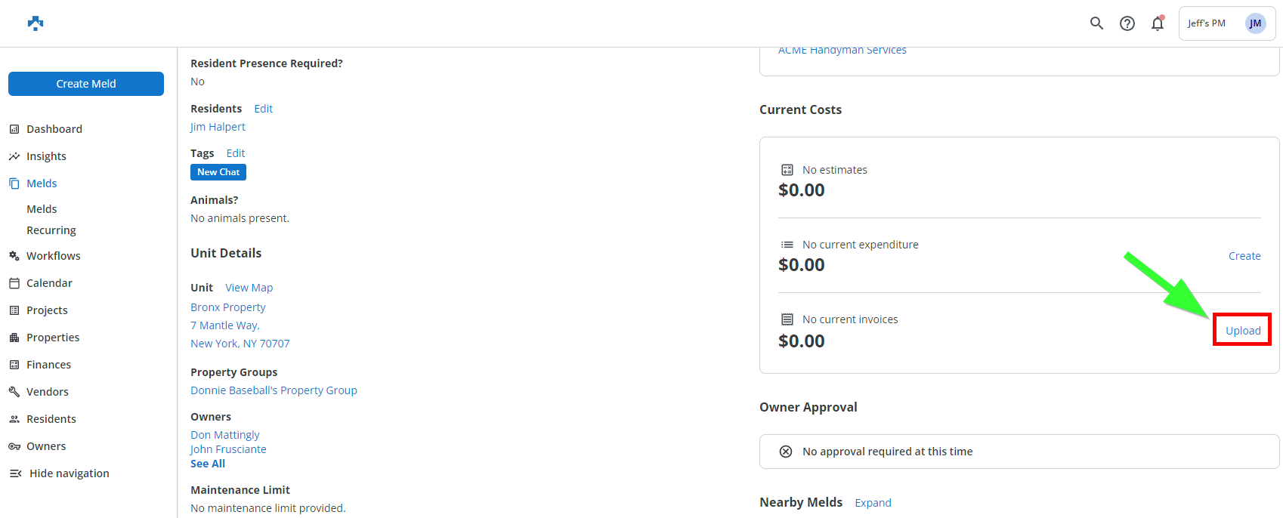The width and height of the screenshot is (1283, 518).
Task: Navigate to Vendors page
Action: (47, 392)
